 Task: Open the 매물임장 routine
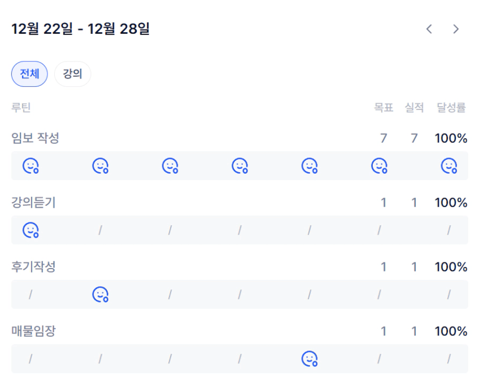33,331
